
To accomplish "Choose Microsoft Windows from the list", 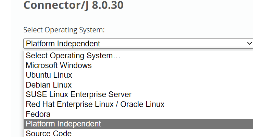I will [59, 65].
